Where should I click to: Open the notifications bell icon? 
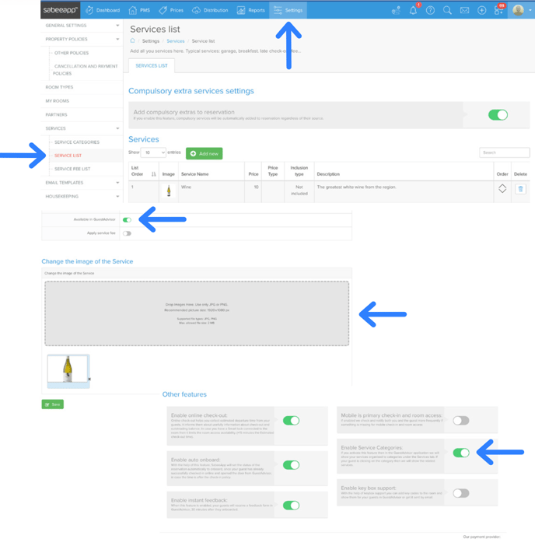pos(413,11)
